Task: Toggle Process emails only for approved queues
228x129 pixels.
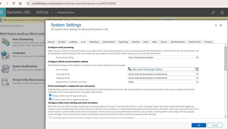Action: pos(50,99)
